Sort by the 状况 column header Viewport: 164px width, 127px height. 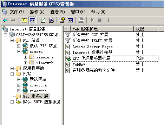146,29
